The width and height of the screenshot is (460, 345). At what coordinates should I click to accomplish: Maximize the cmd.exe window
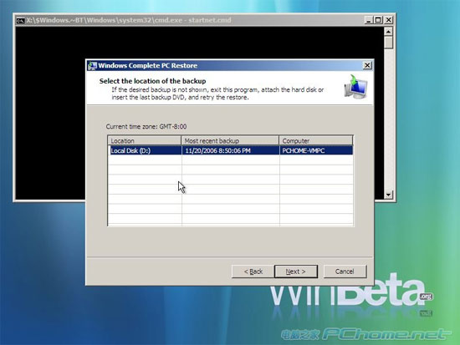[x=378, y=20]
